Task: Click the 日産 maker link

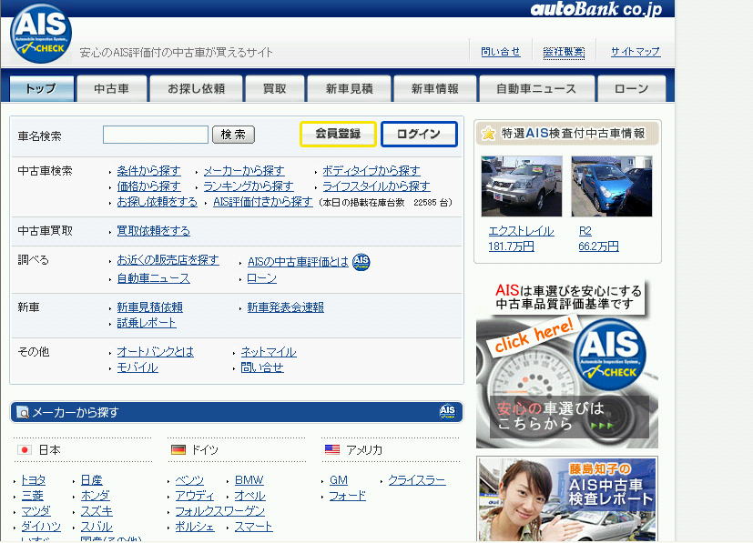Action: point(92,480)
